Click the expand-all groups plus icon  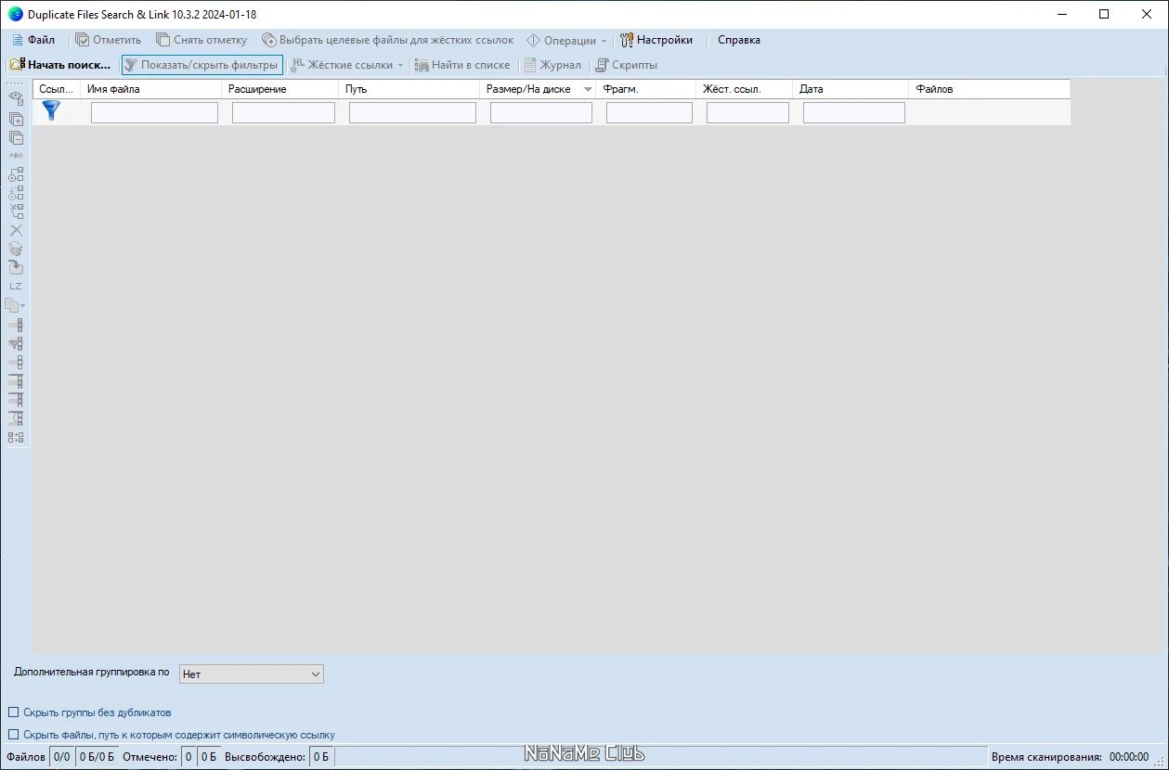[16, 119]
